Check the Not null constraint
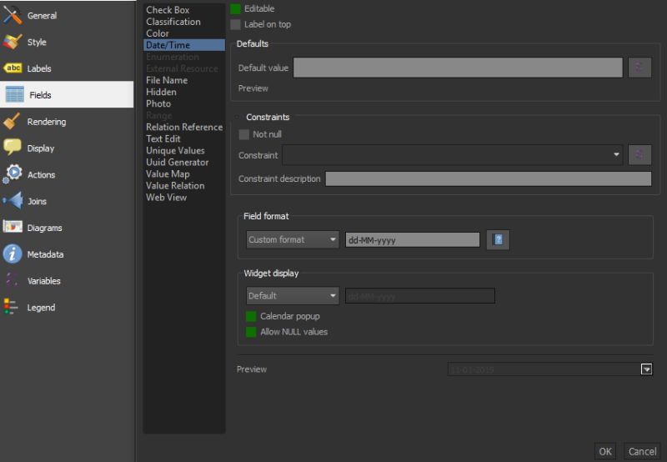The height and width of the screenshot is (462, 667). 243,134
